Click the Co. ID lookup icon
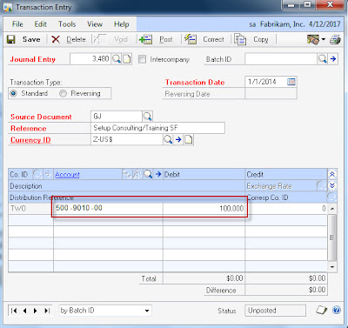 click(37, 174)
